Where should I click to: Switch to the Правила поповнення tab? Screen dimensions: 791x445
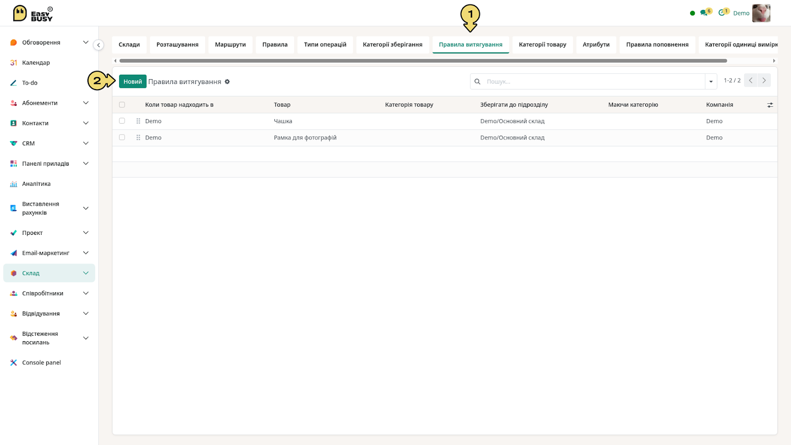[x=657, y=44]
